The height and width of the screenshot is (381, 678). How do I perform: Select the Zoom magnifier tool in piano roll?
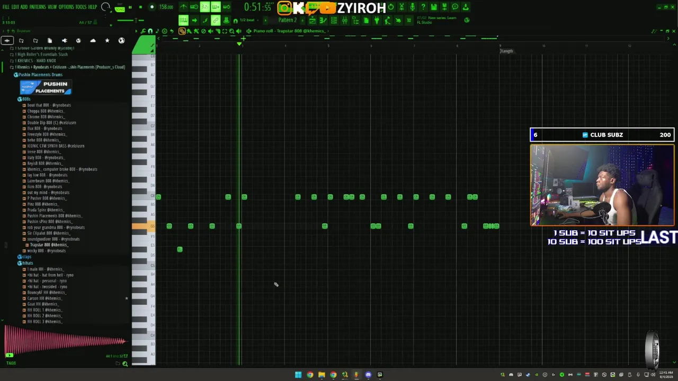click(231, 31)
